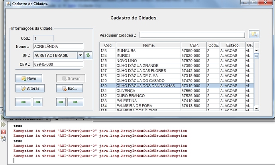Image resolution: width=275 pixels, height=165 pixels.
Task: Go to the previous record arrow button
Action: pyautogui.click(x=37, y=102)
